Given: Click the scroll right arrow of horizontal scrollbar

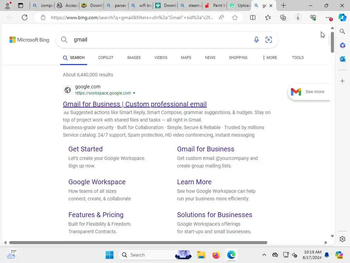Looking at the screenshot, I should [x=326, y=243].
